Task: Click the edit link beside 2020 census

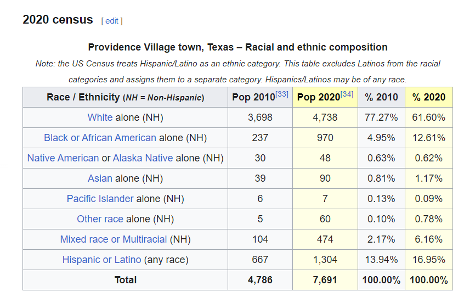Action: [111, 21]
